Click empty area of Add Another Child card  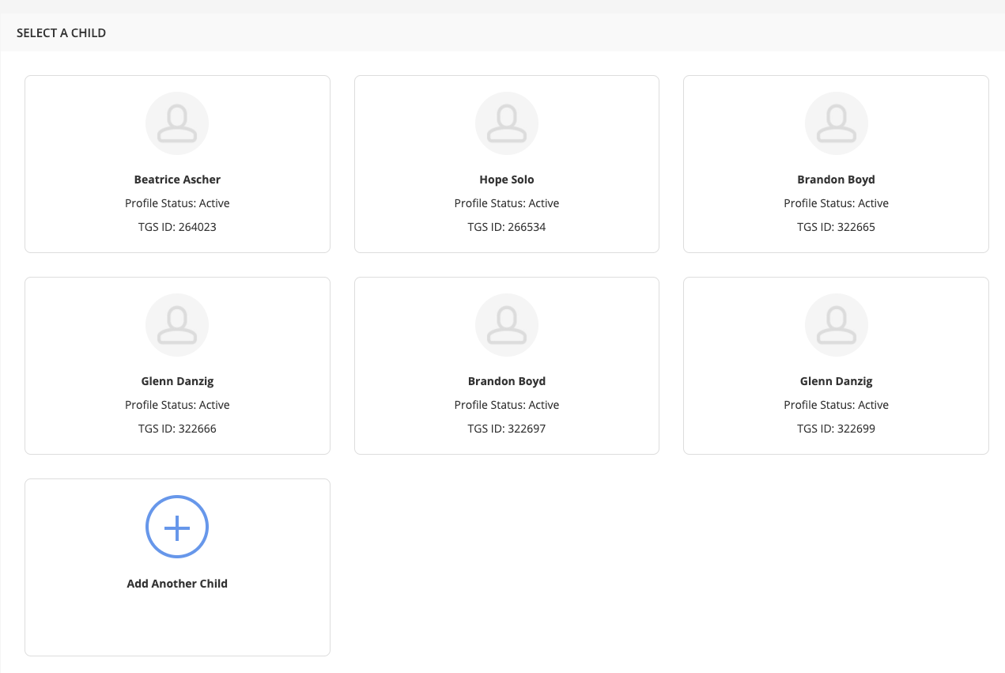[177, 625]
